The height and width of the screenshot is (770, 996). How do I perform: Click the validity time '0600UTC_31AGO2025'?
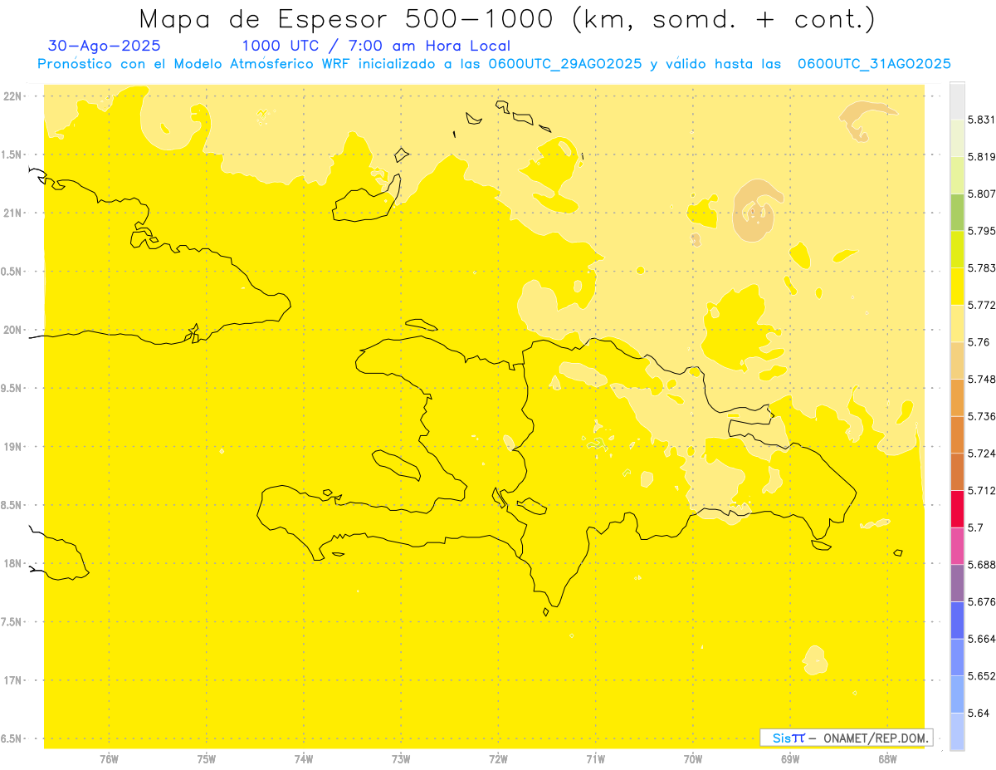click(x=874, y=64)
